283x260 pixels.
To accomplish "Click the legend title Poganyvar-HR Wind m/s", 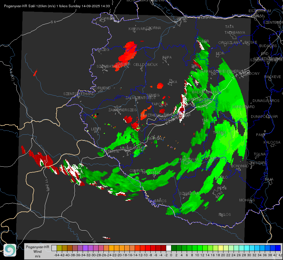I will click(x=38, y=252).
